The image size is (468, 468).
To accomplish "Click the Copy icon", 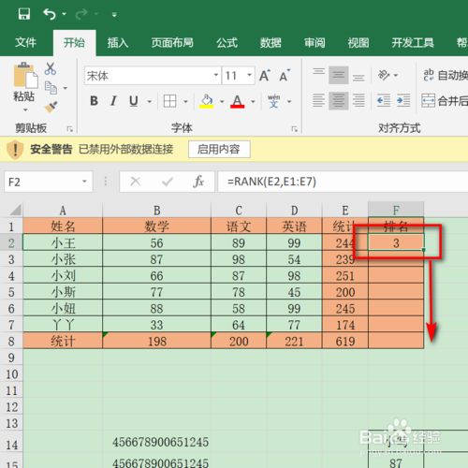I will click(x=51, y=88).
